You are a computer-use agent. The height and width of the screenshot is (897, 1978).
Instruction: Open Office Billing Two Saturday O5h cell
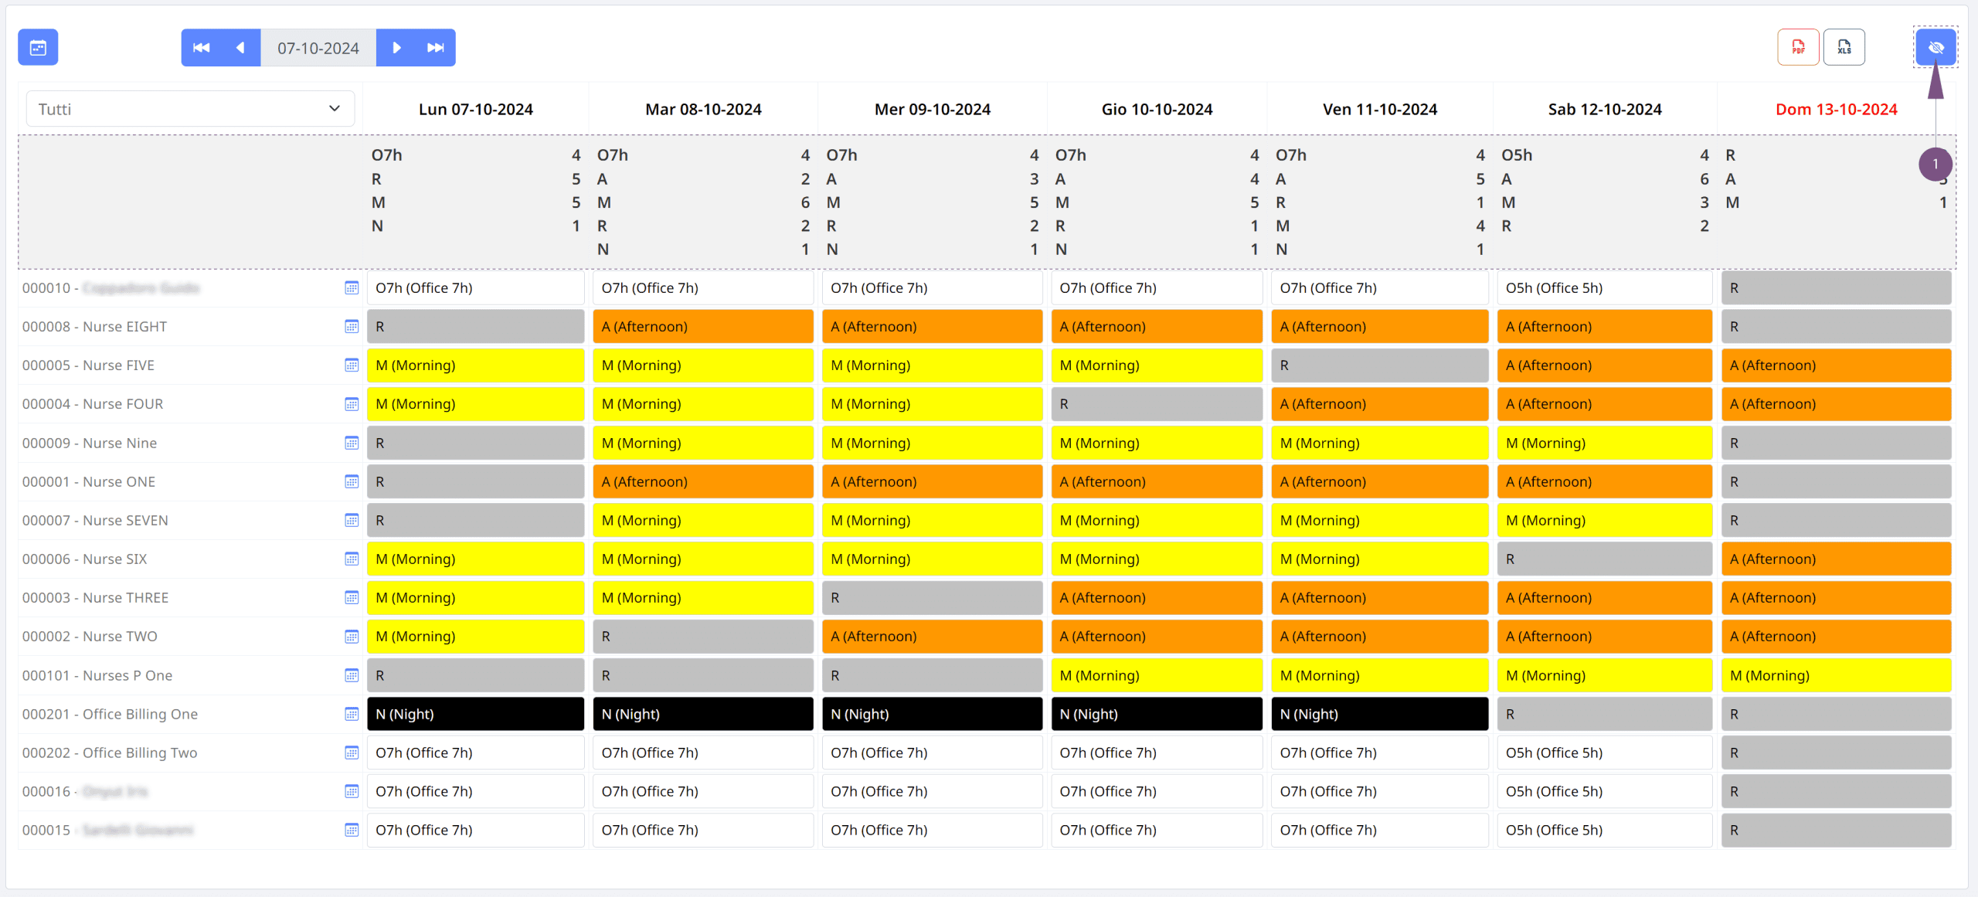point(1604,753)
